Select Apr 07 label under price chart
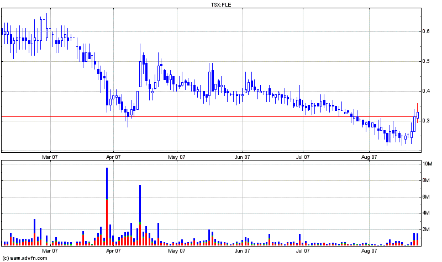This screenshot has height=262, width=442. 113,157
